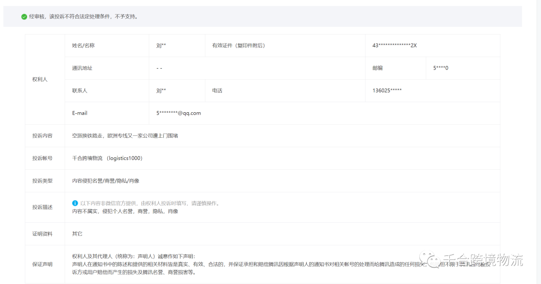Click the email address 5********@qq.com
Screen dimensions: 541x284
178,113
